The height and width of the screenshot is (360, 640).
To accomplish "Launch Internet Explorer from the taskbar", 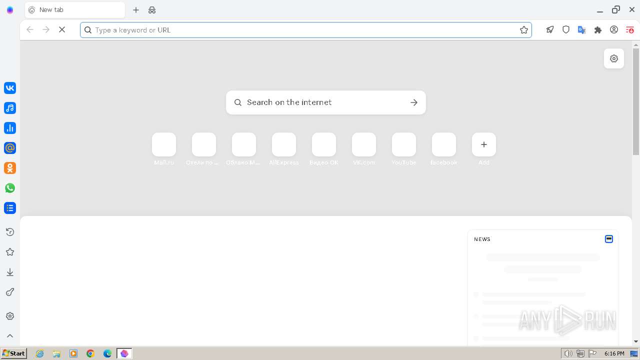I will coord(40,353).
